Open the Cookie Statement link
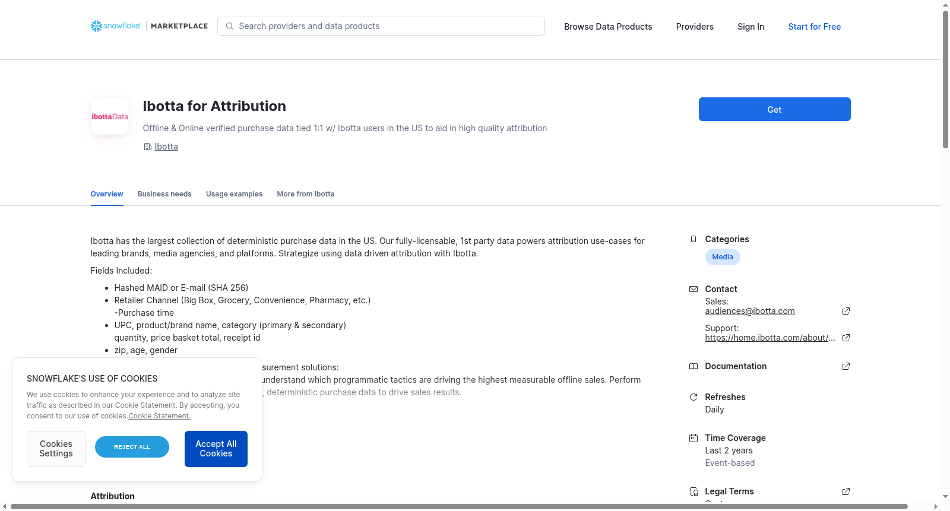Viewport: 950px width, 511px height. (x=159, y=416)
